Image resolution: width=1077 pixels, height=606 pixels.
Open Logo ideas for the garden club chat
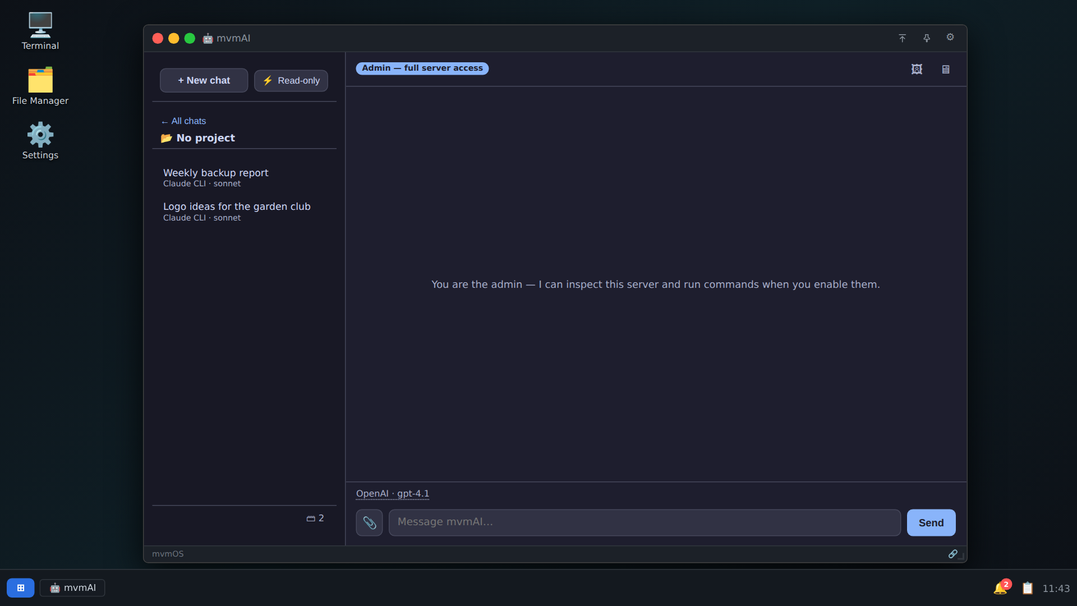coord(245,212)
